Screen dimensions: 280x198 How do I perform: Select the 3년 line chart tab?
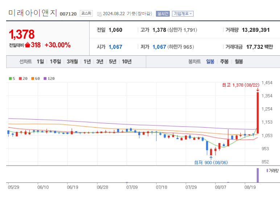[x=100, y=61]
